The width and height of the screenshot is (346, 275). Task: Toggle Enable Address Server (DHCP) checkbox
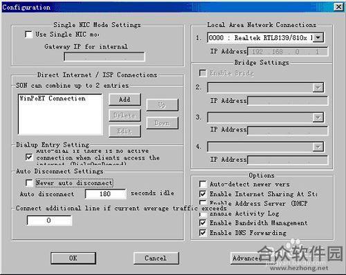coord(203,203)
